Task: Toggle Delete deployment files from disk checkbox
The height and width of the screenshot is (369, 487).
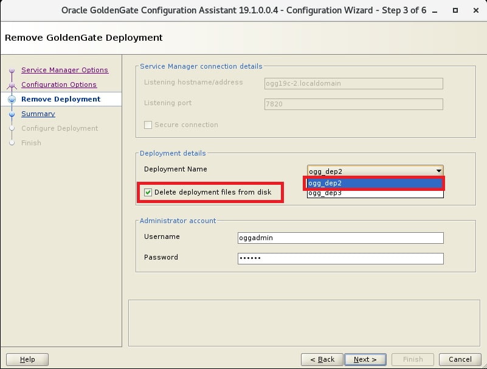Action: tap(148, 192)
